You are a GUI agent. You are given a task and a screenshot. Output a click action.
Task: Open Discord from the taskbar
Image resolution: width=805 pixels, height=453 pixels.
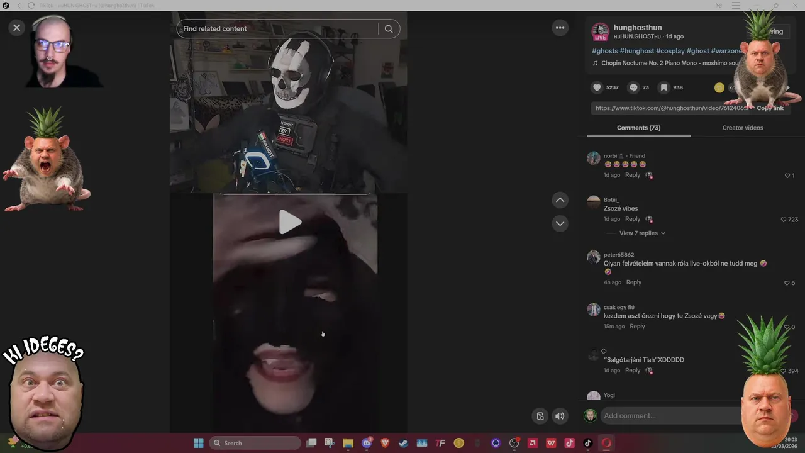pos(367,443)
